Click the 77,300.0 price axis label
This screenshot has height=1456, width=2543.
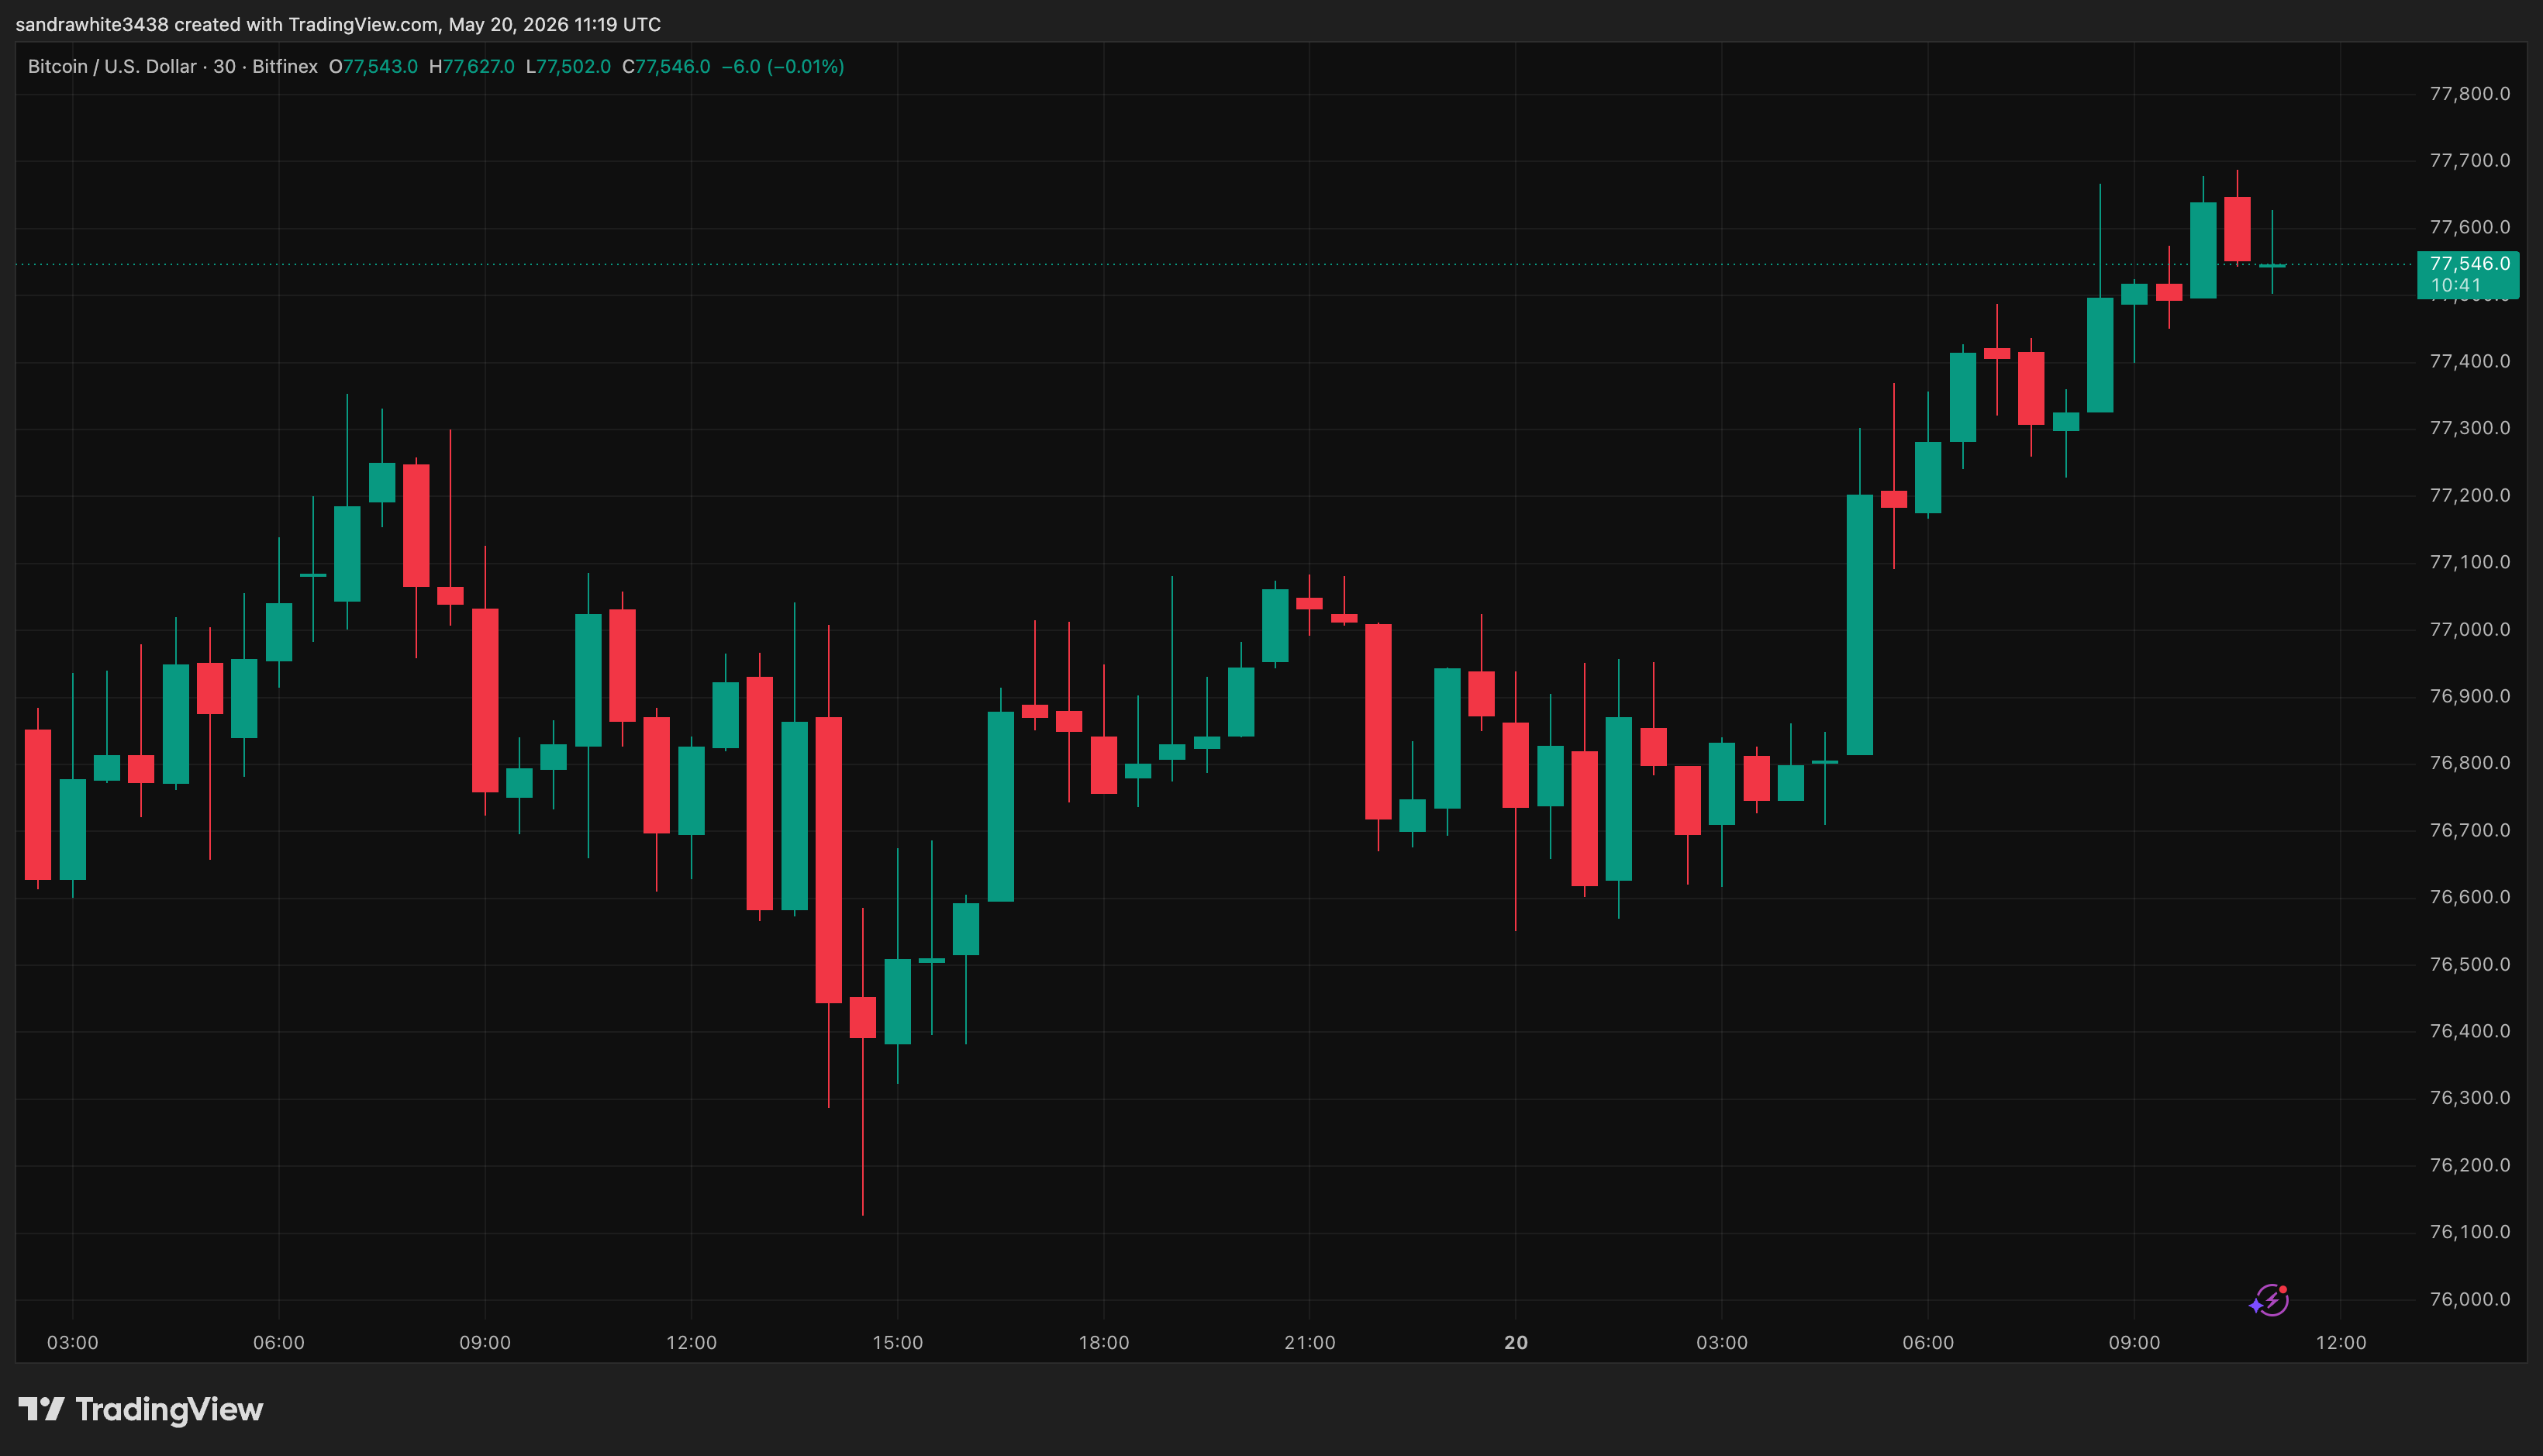[x=2469, y=428]
